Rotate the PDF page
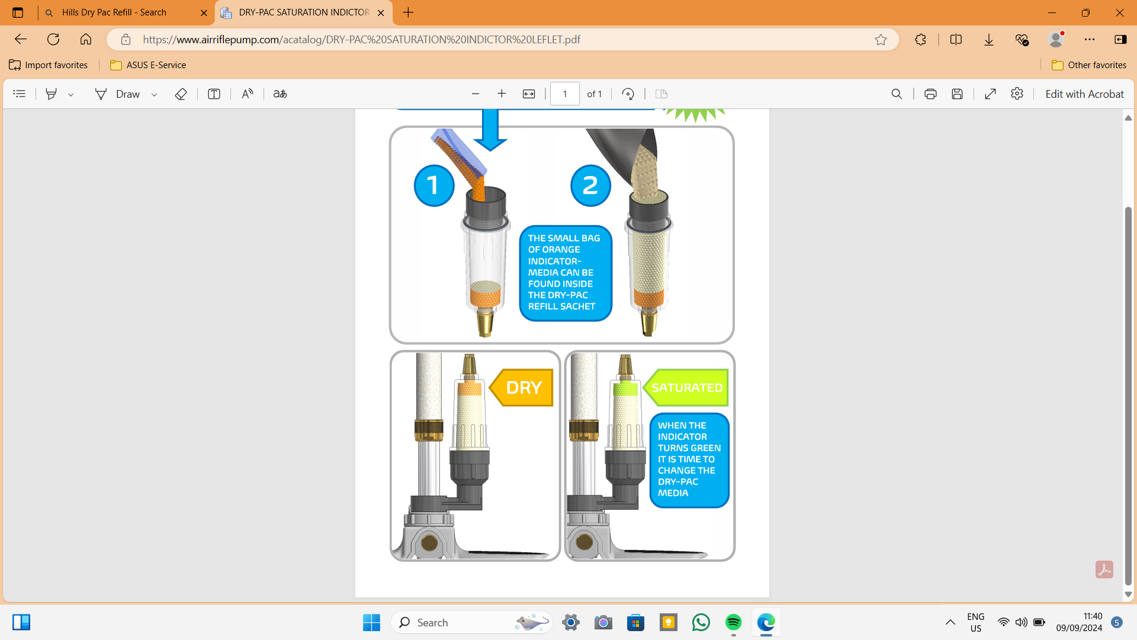1137x640 pixels. (628, 94)
